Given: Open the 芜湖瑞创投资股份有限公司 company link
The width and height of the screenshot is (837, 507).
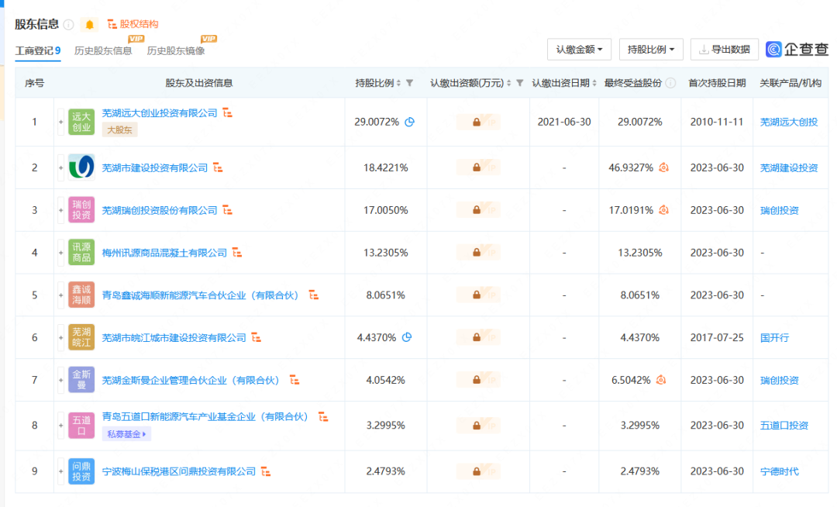Looking at the screenshot, I should pos(160,211).
